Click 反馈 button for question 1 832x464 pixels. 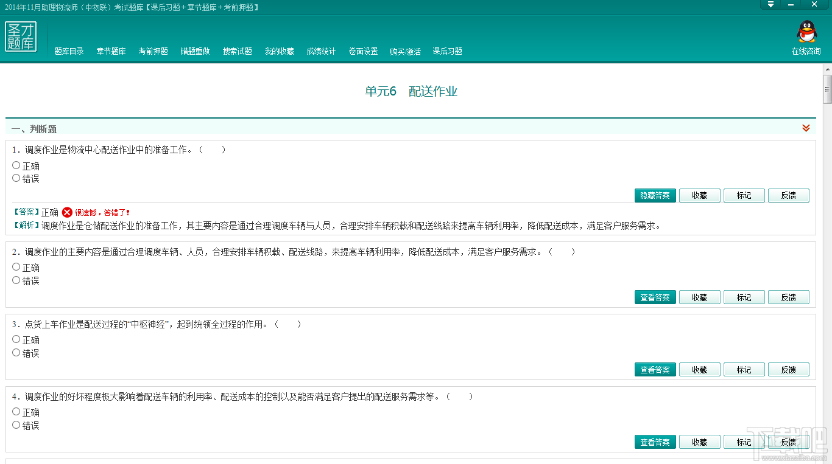click(x=789, y=195)
